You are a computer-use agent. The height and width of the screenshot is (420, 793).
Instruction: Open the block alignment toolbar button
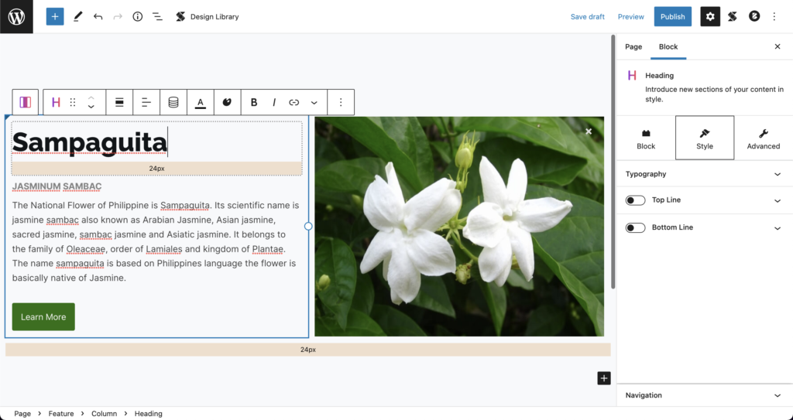pos(119,103)
